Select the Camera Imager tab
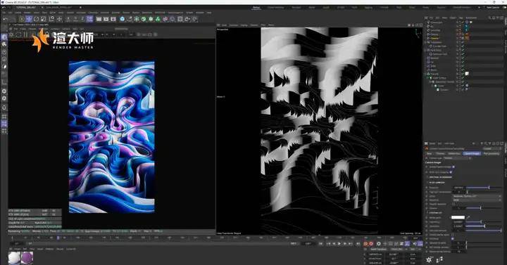The height and width of the screenshot is (265, 507). pos(471,153)
